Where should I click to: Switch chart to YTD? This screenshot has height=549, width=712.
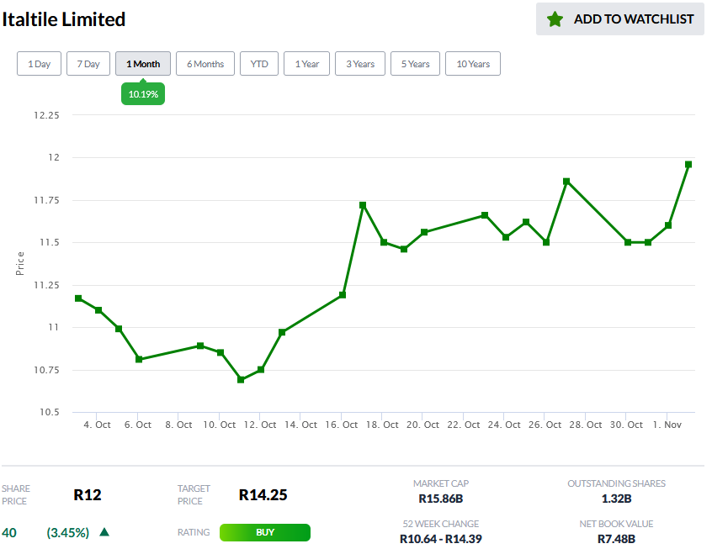pos(259,64)
